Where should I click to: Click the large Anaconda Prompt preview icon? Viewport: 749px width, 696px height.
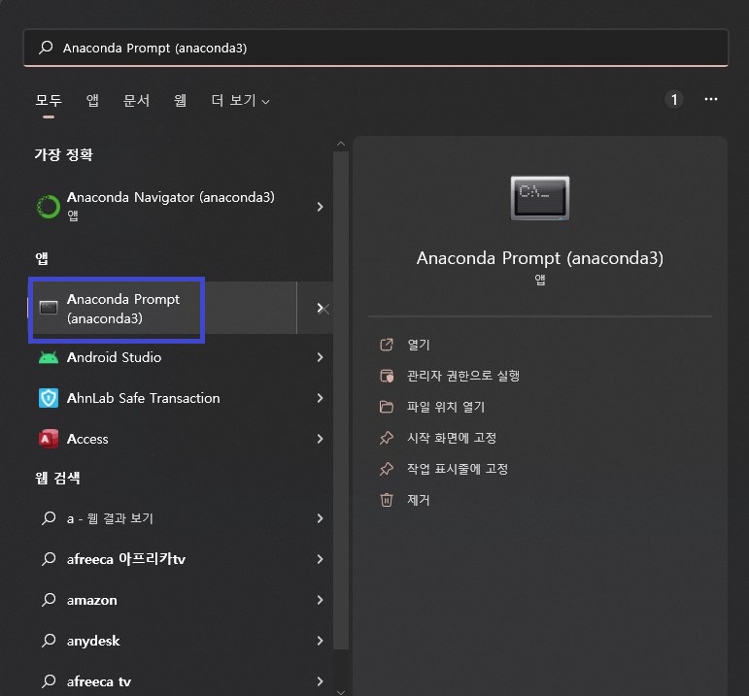click(x=540, y=198)
